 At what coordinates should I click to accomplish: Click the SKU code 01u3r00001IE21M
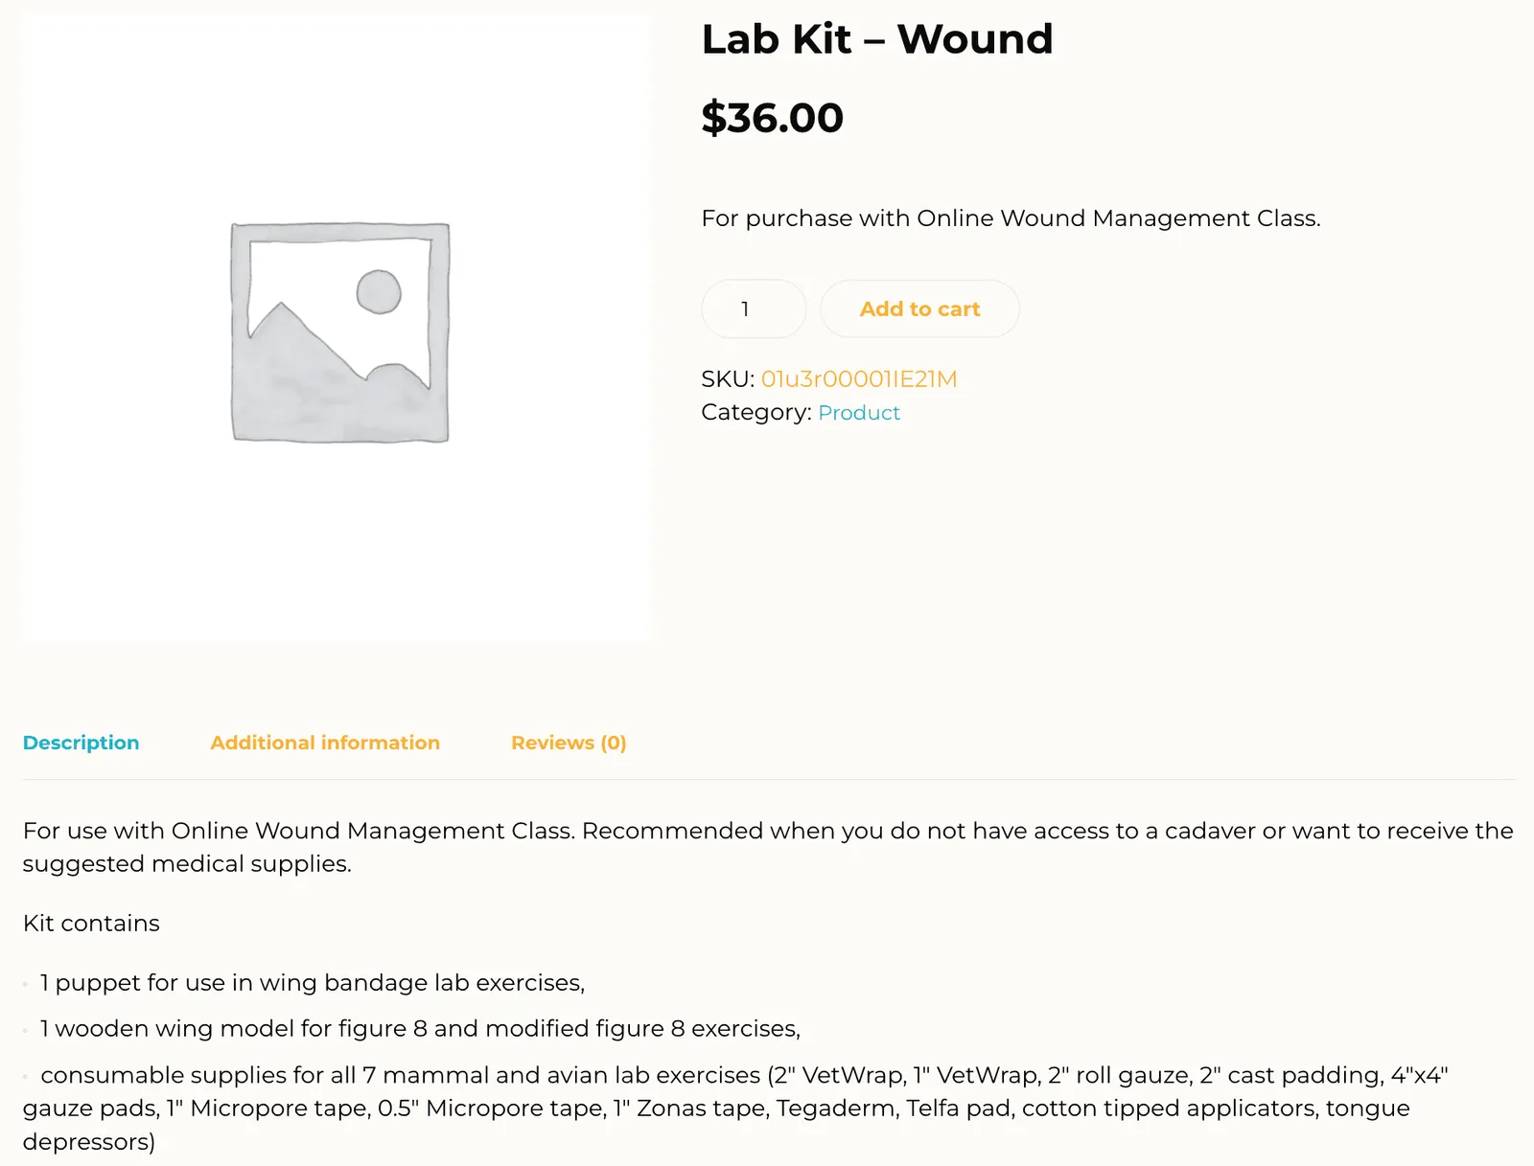coord(859,379)
